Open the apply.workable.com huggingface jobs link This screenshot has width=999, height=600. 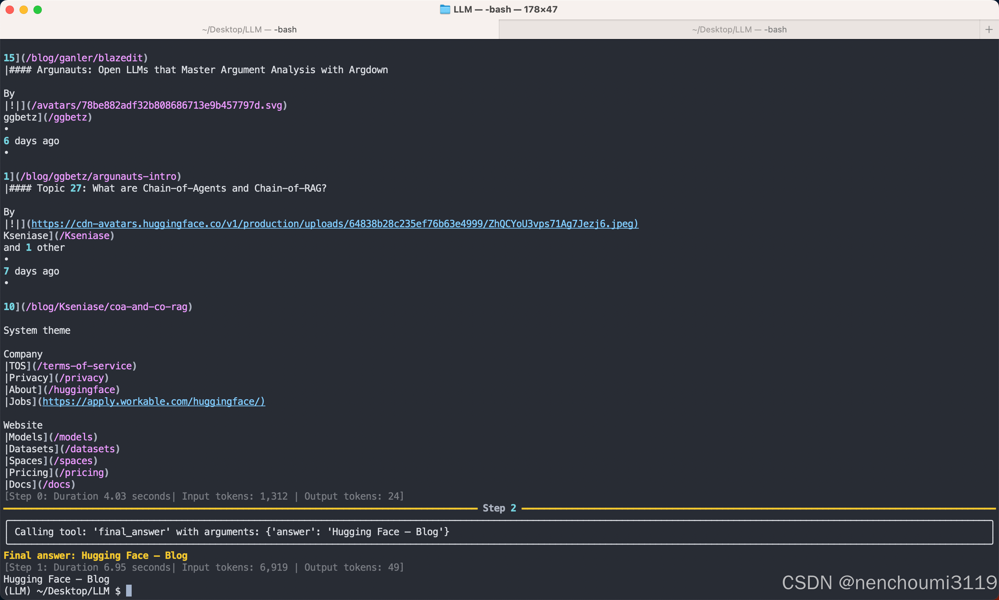pyautogui.click(x=154, y=401)
